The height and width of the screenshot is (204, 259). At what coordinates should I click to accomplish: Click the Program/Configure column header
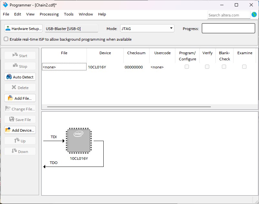click(x=187, y=56)
